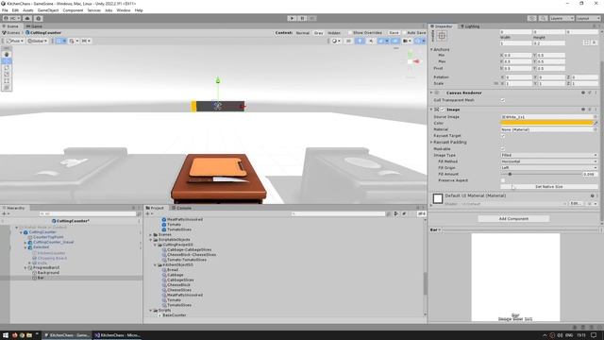The width and height of the screenshot is (604, 340).
Task: Set context to Normal
Action: [x=303, y=33]
